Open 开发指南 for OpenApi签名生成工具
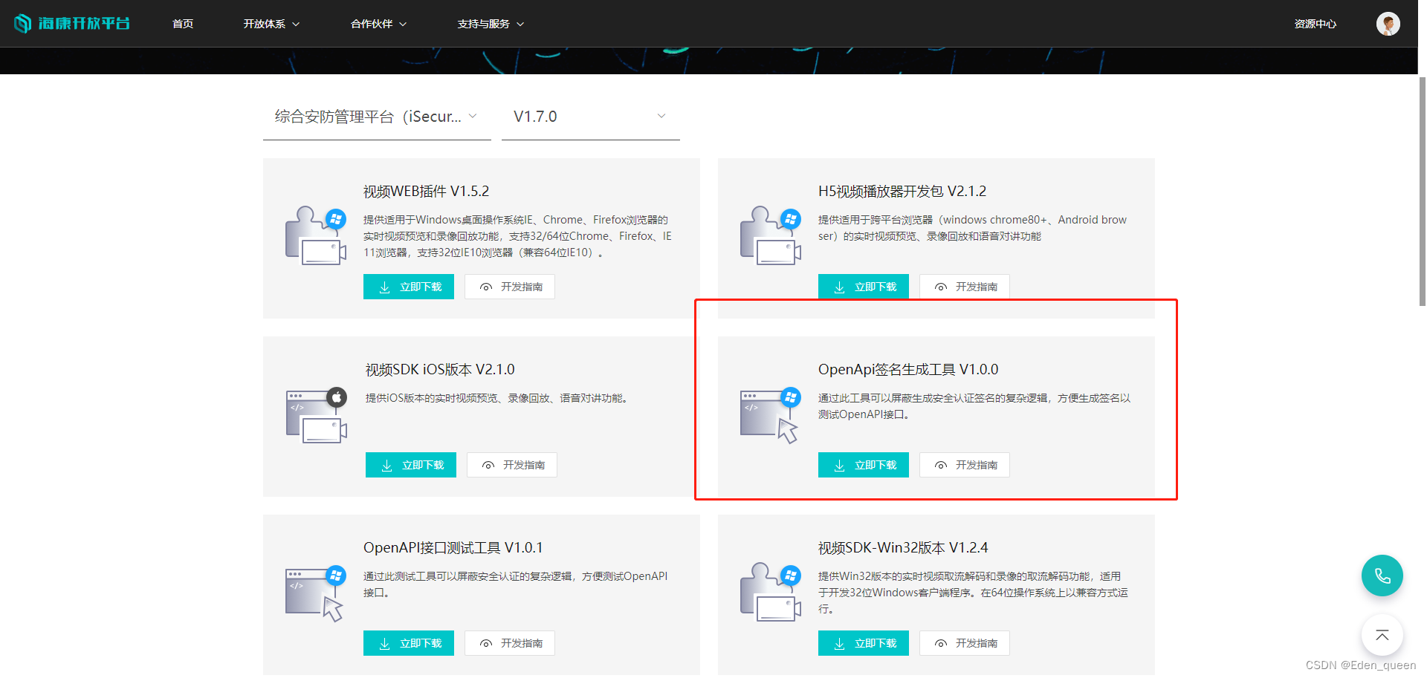 click(965, 465)
